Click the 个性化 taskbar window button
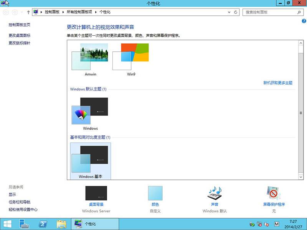The image size is (307, 230). tap(95, 224)
